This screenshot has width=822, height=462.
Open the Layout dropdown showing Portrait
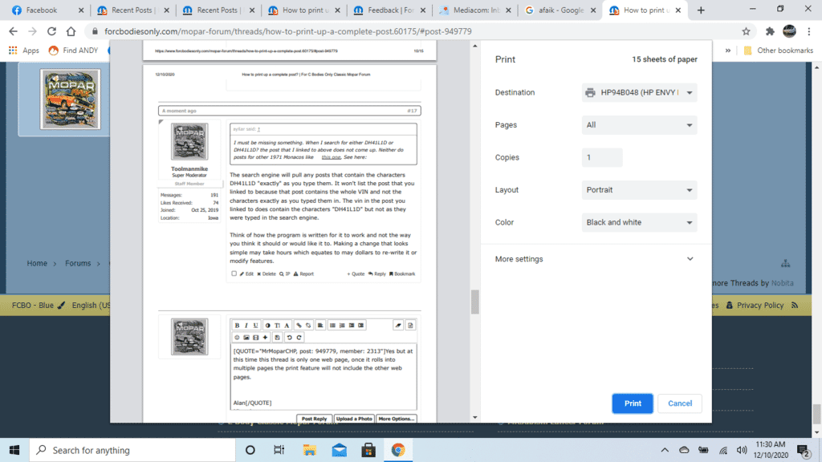(639, 190)
